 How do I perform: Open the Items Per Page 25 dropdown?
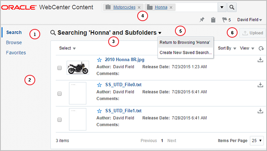(257, 141)
